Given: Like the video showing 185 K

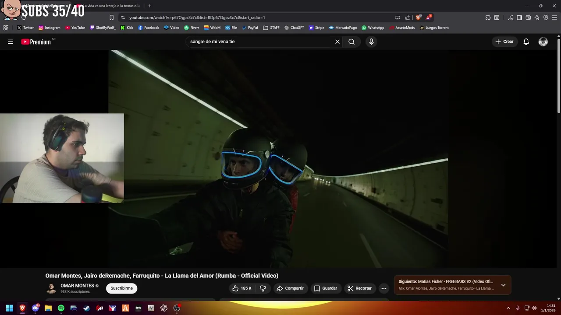Looking at the screenshot, I should [x=241, y=288].
